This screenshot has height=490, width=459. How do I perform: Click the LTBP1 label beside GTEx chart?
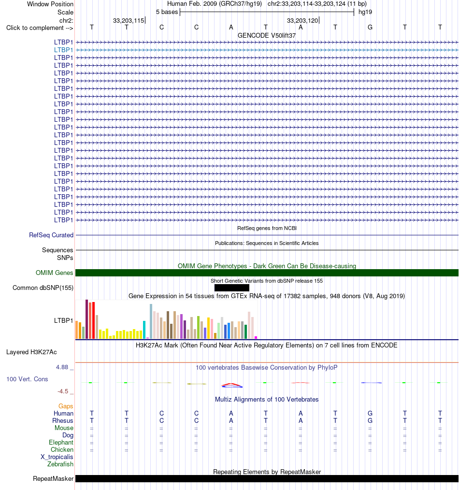[x=63, y=320]
